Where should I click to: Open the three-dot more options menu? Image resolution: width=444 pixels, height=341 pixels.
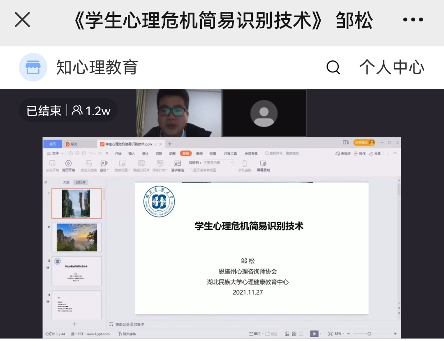[413, 20]
